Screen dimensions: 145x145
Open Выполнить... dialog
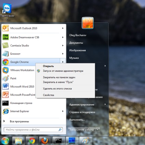pos(77,120)
